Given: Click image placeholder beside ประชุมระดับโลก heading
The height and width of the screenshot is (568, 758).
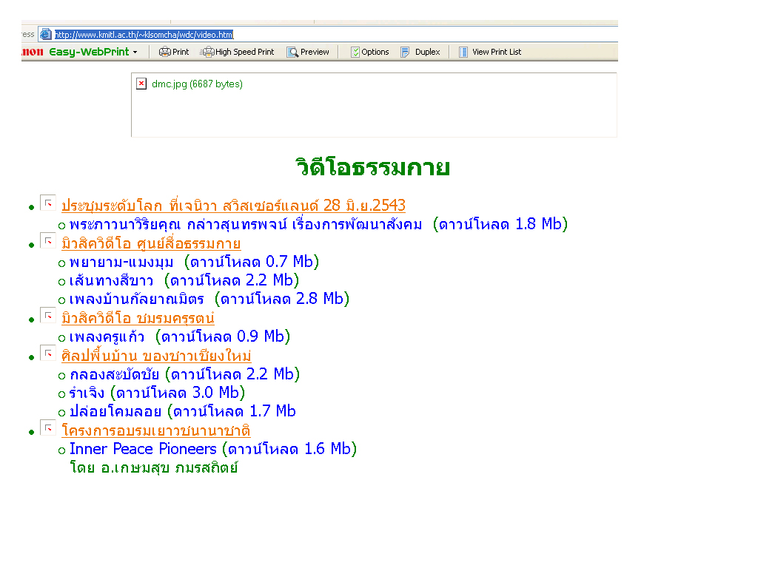Looking at the screenshot, I should click(x=47, y=203).
